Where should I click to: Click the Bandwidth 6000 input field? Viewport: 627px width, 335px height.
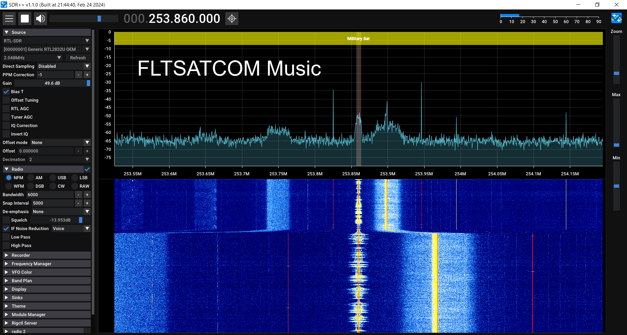pyautogui.click(x=50, y=195)
